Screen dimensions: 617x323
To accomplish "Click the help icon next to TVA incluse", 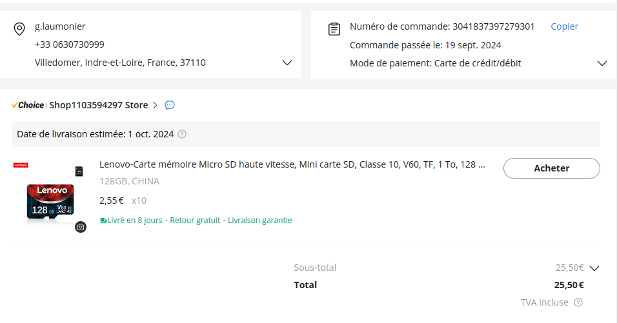I will point(578,302).
